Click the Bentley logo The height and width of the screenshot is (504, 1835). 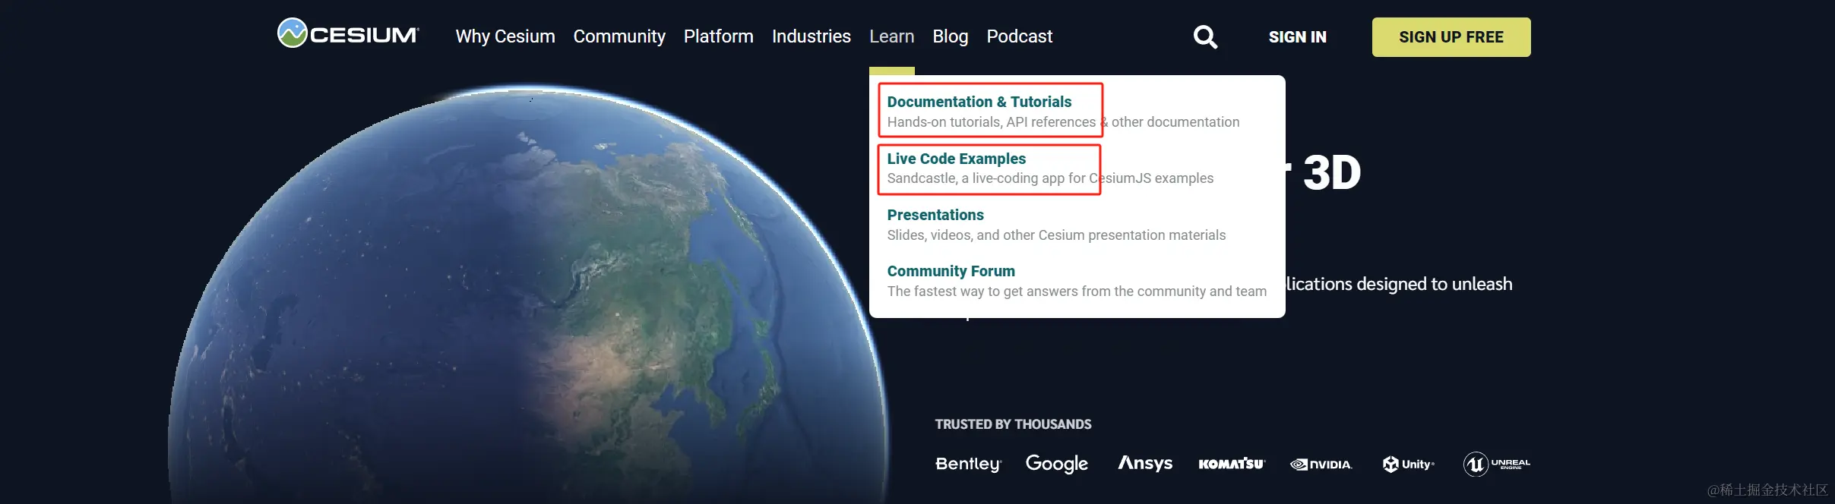(x=969, y=464)
